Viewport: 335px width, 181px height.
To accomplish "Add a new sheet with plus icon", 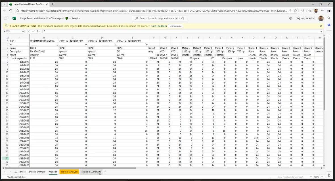I will (x=105, y=172).
